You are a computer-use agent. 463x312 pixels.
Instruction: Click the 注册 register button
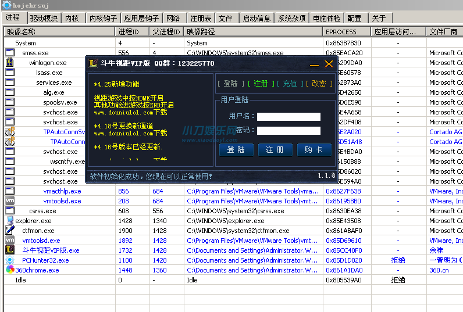coord(275,150)
